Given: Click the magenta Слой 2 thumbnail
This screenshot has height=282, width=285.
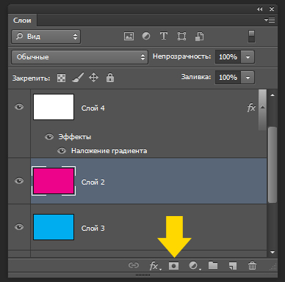Looking at the screenshot, I should 54,181.
